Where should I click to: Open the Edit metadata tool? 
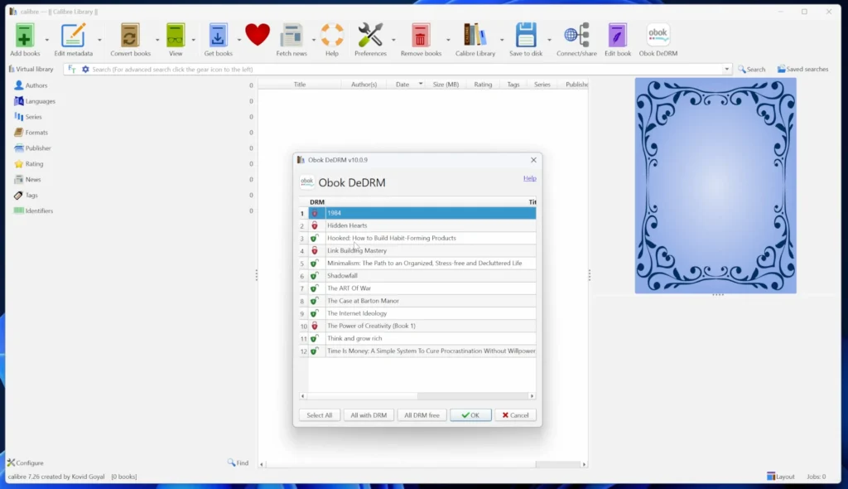(x=73, y=36)
